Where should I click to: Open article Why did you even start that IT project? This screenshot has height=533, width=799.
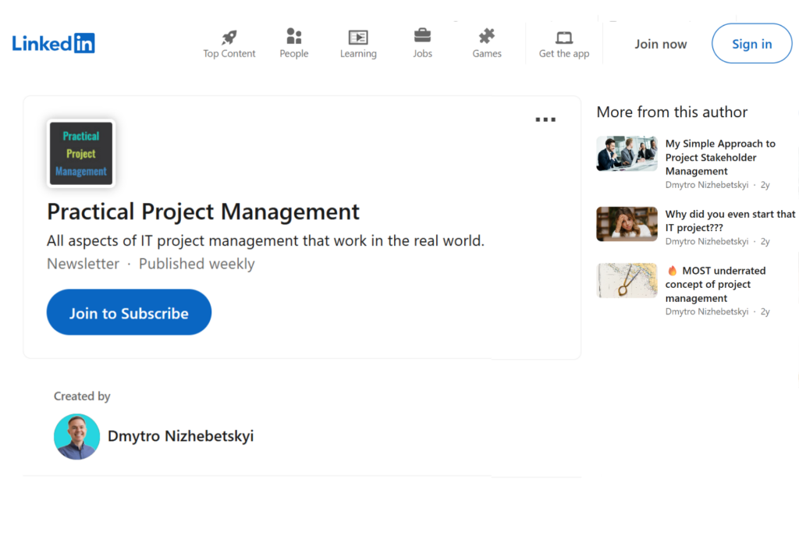click(730, 221)
